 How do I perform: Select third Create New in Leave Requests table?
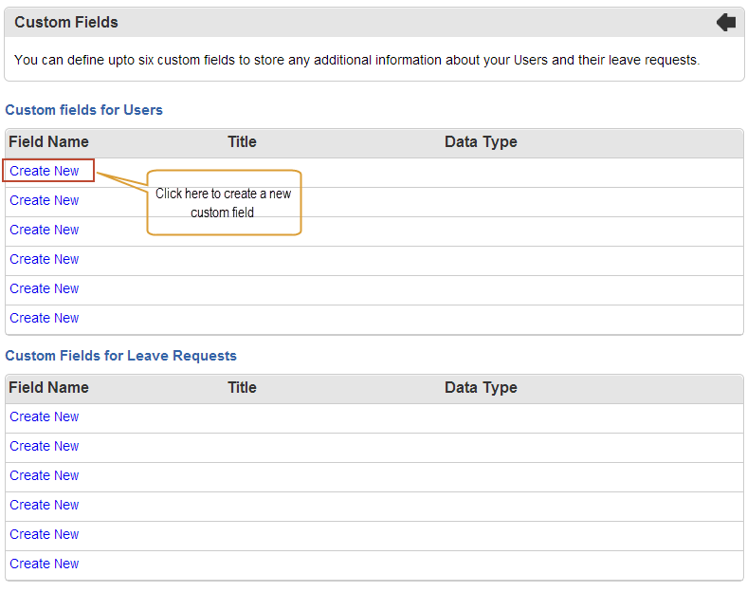click(x=45, y=475)
